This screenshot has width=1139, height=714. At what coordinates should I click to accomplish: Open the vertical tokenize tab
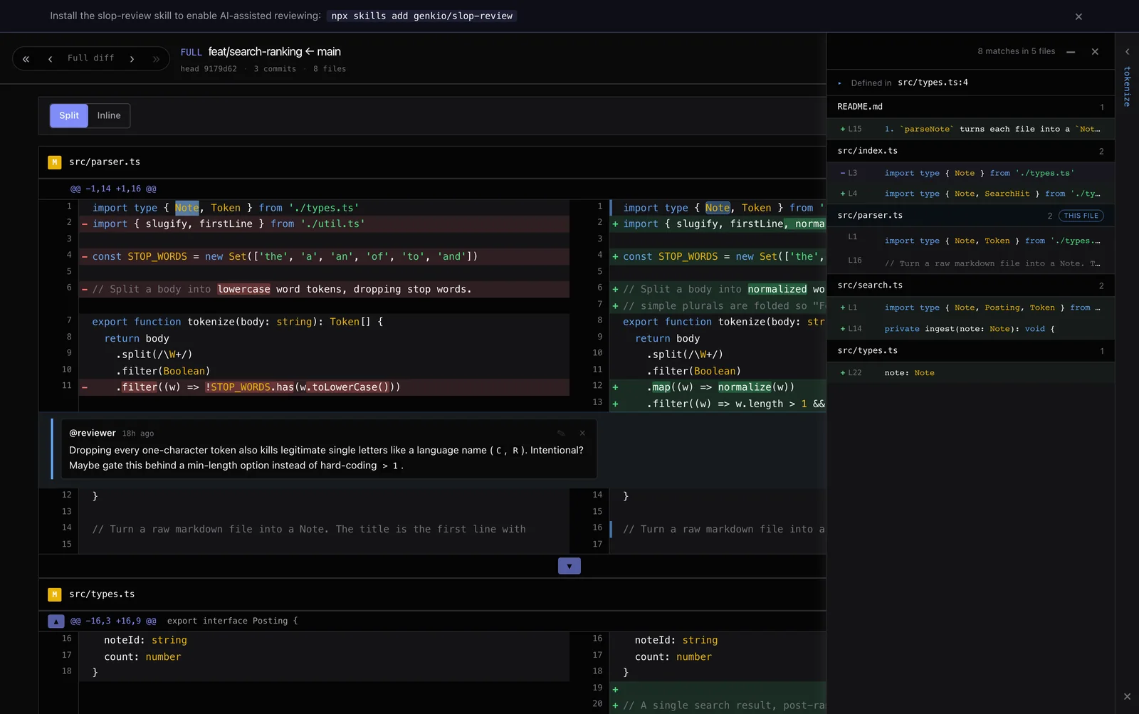1127,87
